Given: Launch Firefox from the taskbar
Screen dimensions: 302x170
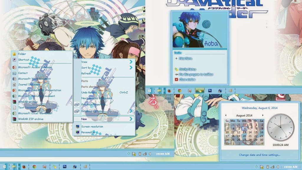Looking at the screenshot, I should 24,166.
